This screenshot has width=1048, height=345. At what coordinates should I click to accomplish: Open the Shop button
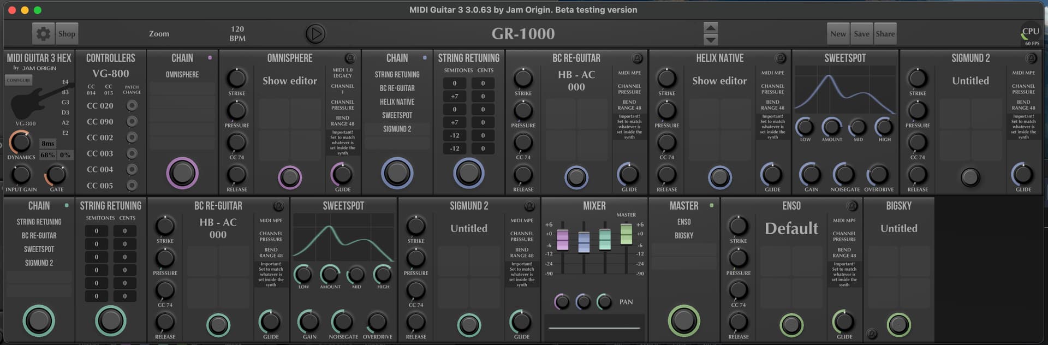pos(67,34)
